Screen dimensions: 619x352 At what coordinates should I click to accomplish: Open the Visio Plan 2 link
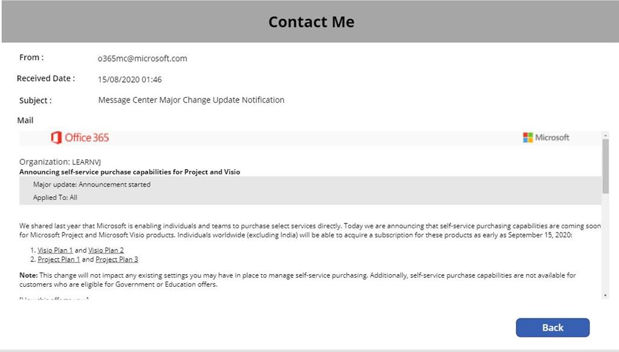pos(106,250)
